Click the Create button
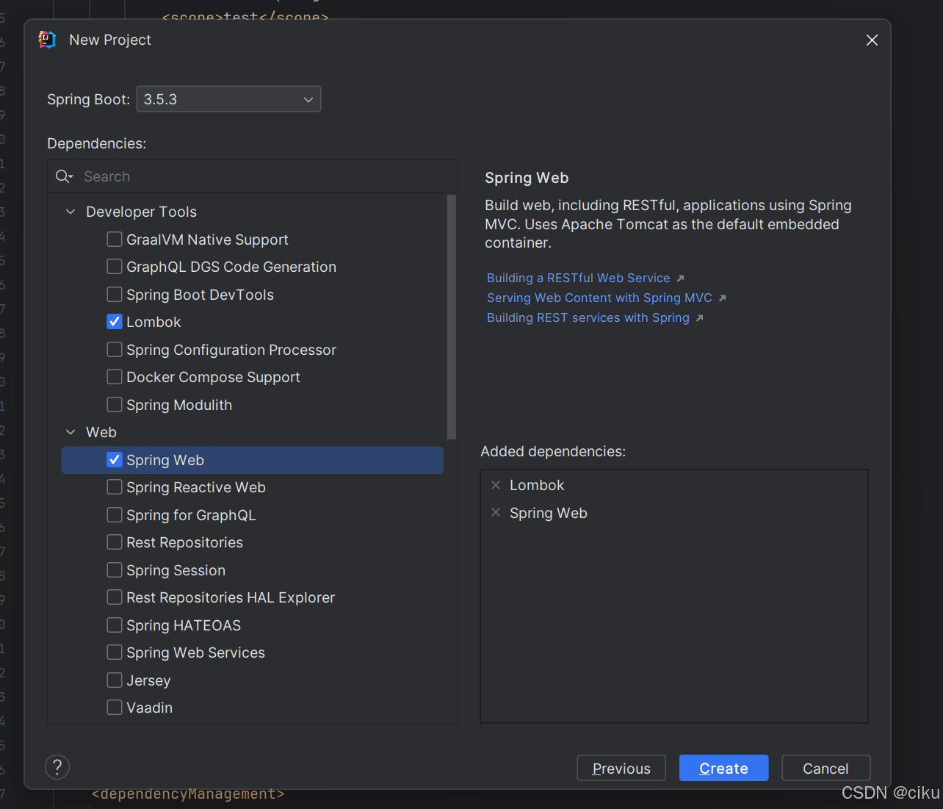 click(723, 768)
